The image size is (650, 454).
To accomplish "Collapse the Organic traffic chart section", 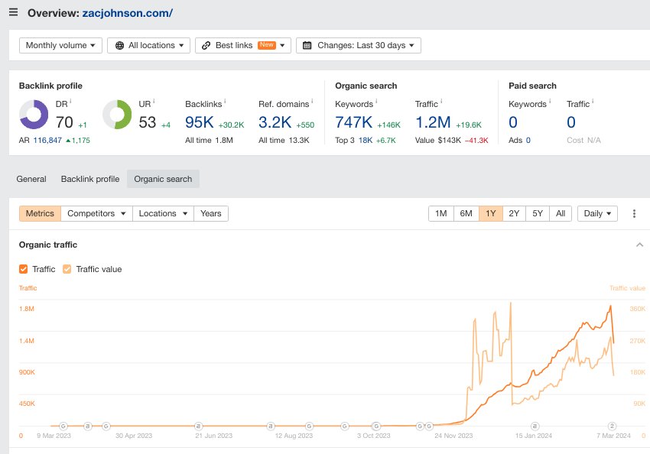I will 639,245.
